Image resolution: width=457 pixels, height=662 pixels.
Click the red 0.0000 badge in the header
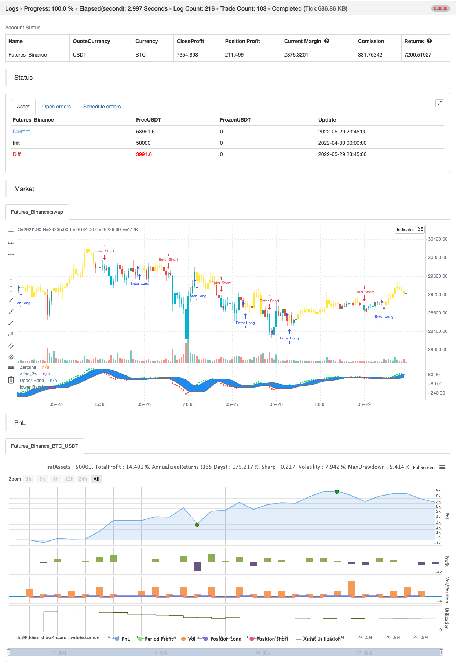pyautogui.click(x=440, y=8)
